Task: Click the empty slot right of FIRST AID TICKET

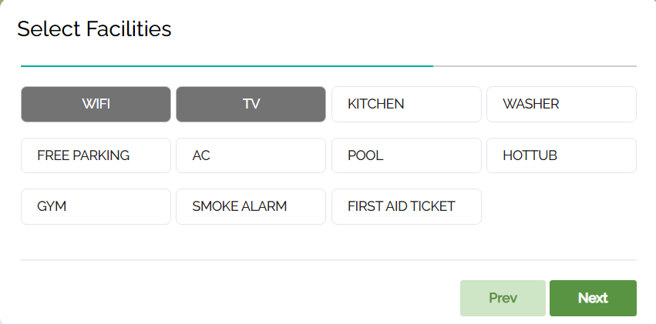Action: (561, 206)
